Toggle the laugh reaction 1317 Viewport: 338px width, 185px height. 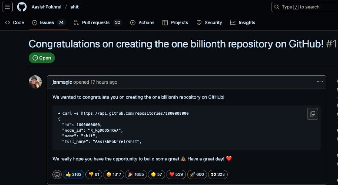[114, 174]
